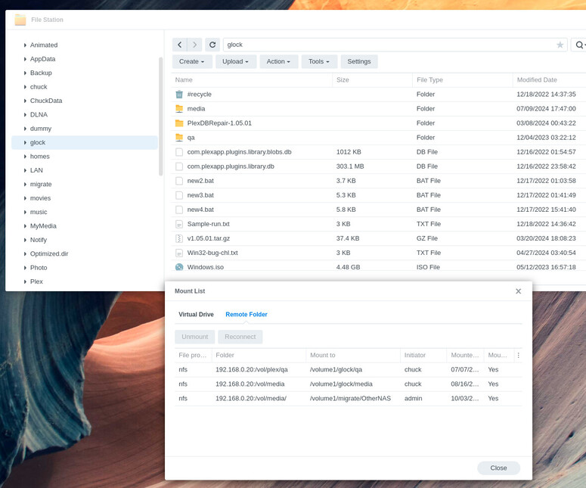Click the Folder column header in Mount List
The height and width of the screenshot is (488, 586).
259,356
